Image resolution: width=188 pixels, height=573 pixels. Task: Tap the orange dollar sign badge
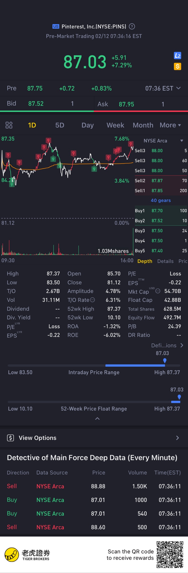[177, 66]
